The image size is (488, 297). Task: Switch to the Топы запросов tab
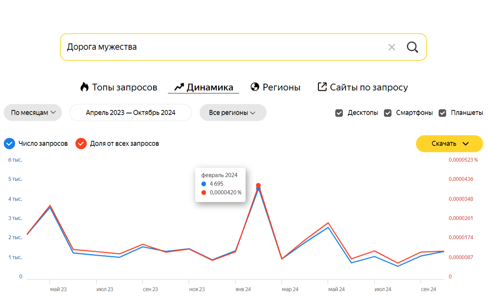(124, 87)
